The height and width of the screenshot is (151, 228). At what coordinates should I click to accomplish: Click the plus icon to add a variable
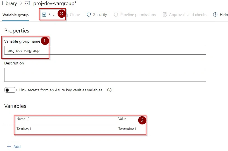click(9, 147)
